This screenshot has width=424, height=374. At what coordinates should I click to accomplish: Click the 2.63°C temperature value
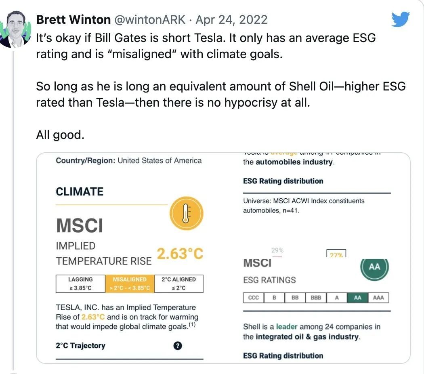[x=180, y=254]
